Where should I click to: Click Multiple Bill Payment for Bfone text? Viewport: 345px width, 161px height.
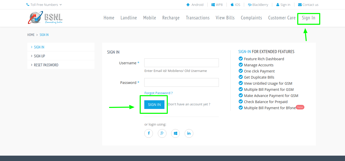pos(270,108)
